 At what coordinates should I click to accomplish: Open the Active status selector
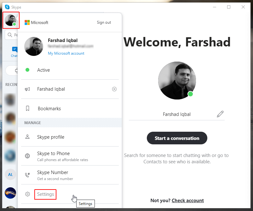tap(43, 70)
